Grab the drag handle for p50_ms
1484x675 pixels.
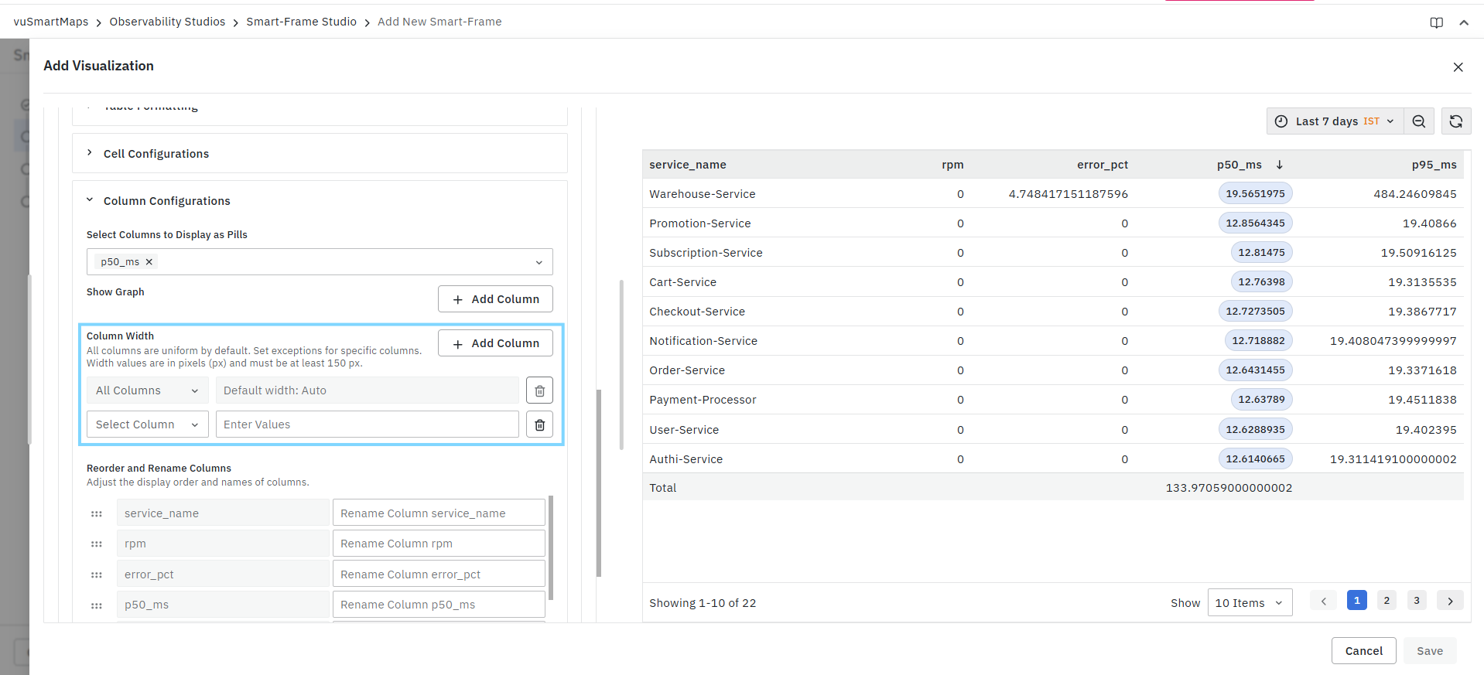[97, 605]
